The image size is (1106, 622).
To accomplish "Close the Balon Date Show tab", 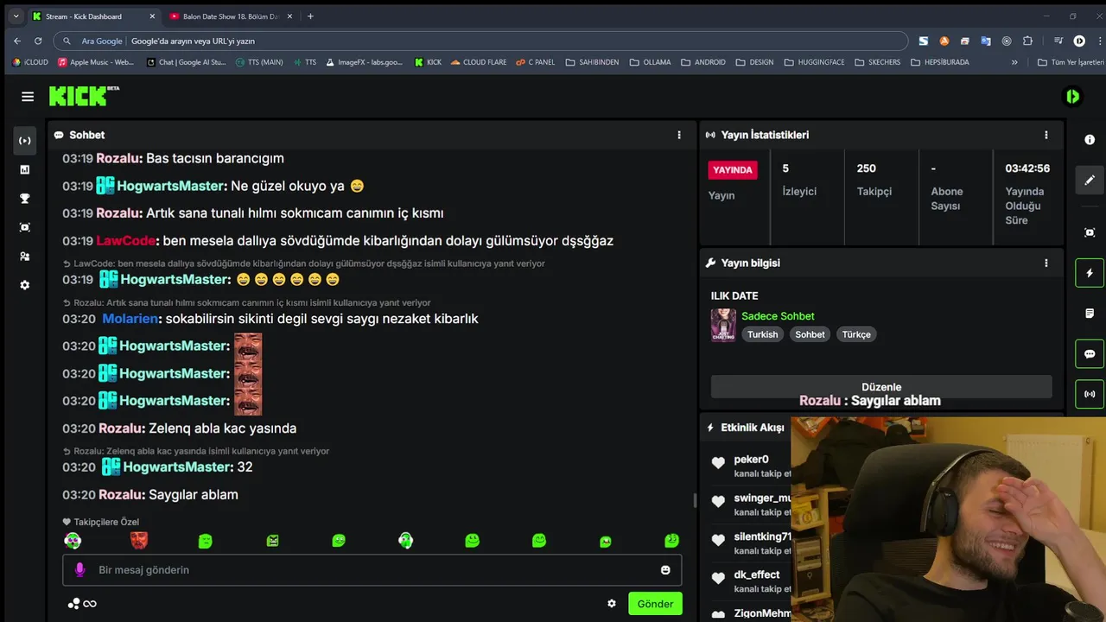I will (x=289, y=16).
